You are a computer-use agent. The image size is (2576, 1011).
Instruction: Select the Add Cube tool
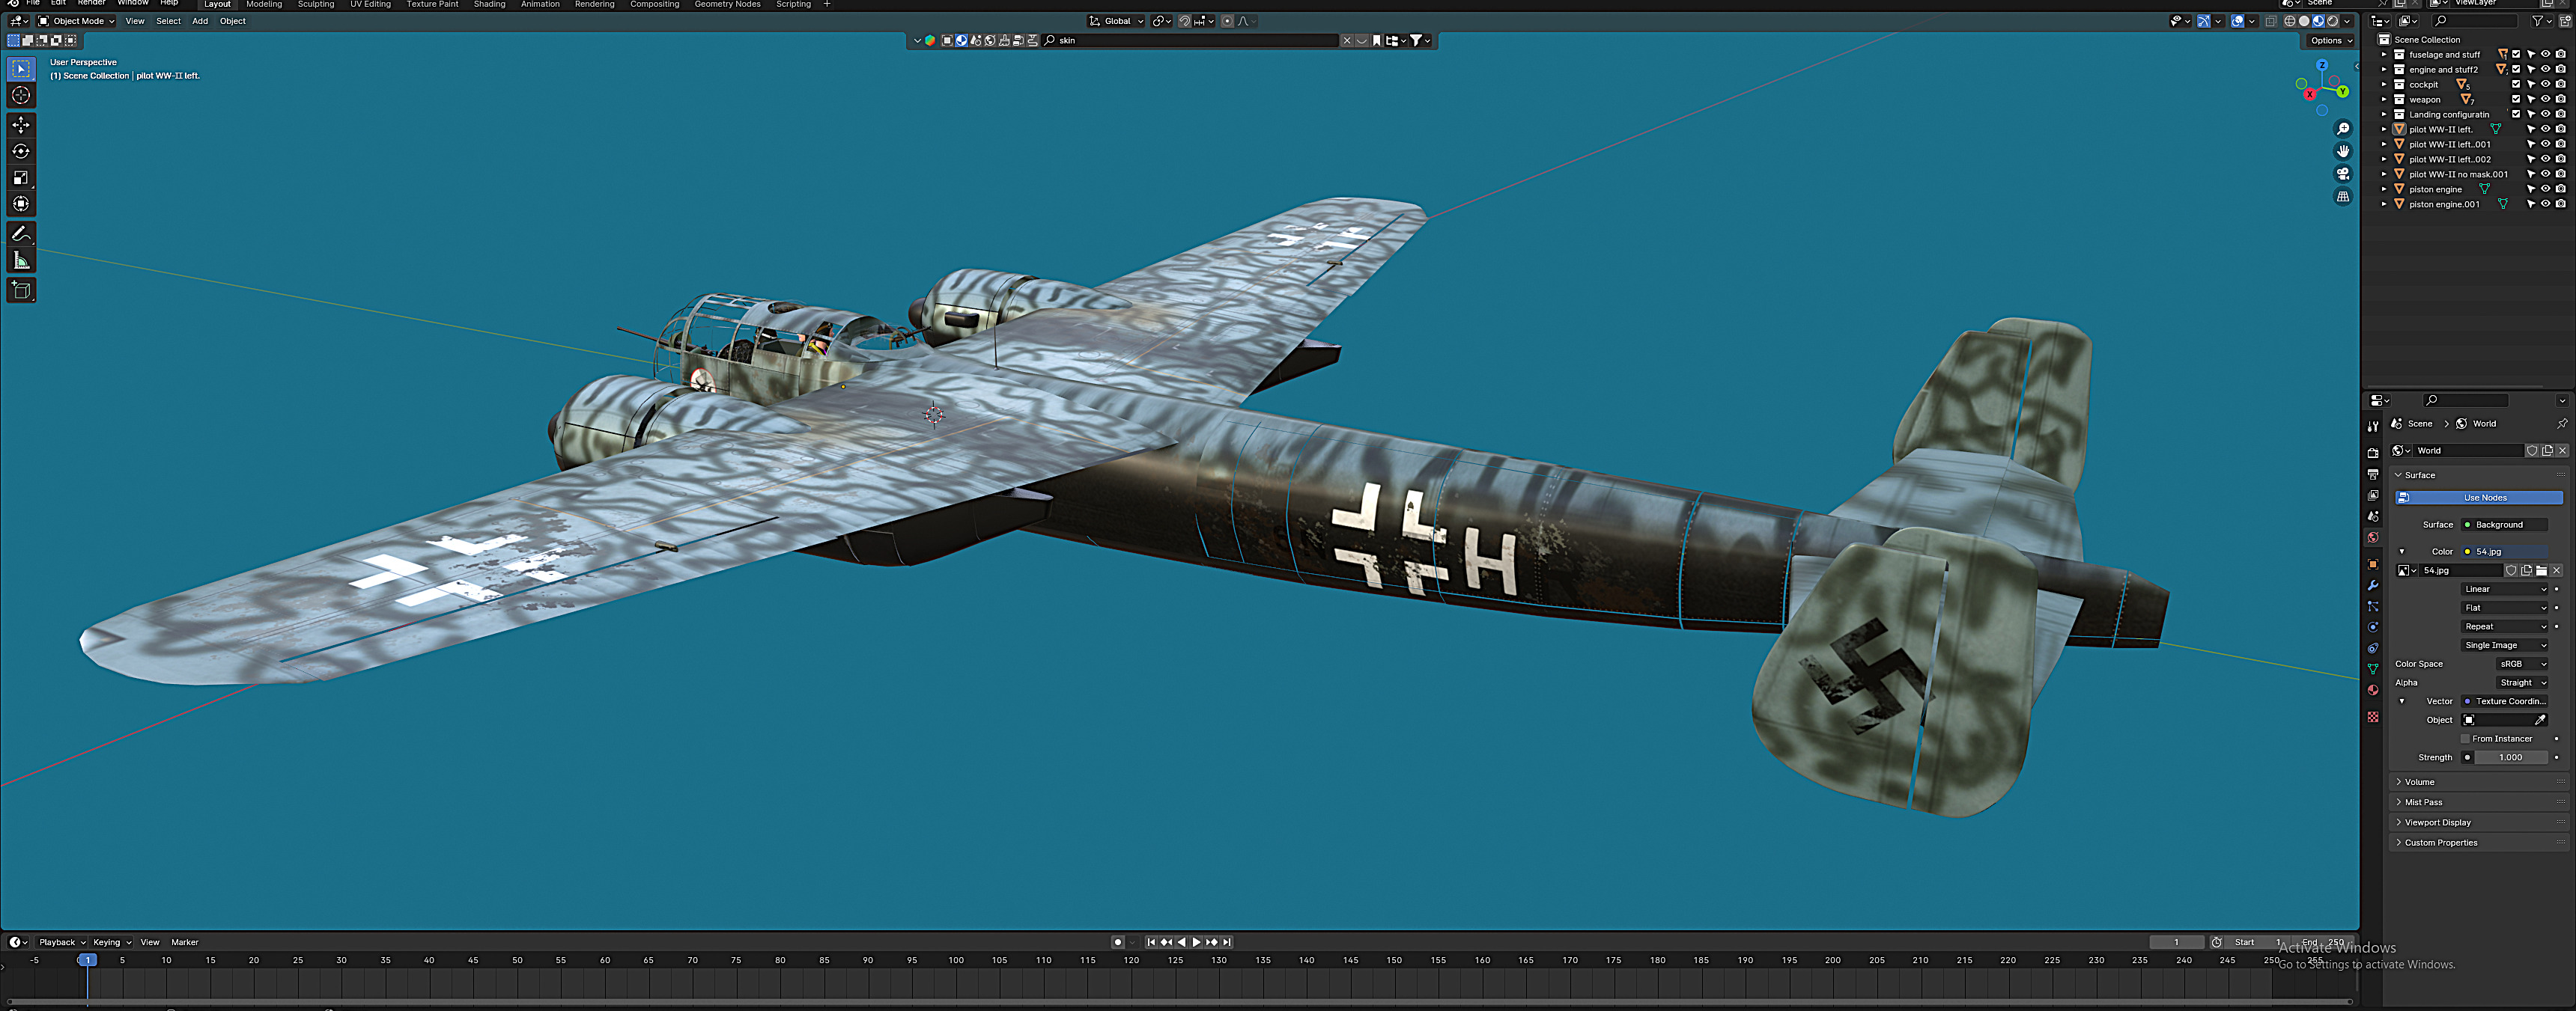coord(21,290)
